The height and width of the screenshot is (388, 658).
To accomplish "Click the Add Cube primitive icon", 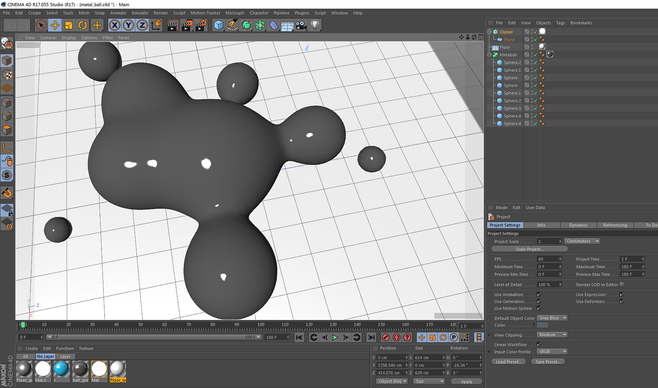I will [218, 25].
